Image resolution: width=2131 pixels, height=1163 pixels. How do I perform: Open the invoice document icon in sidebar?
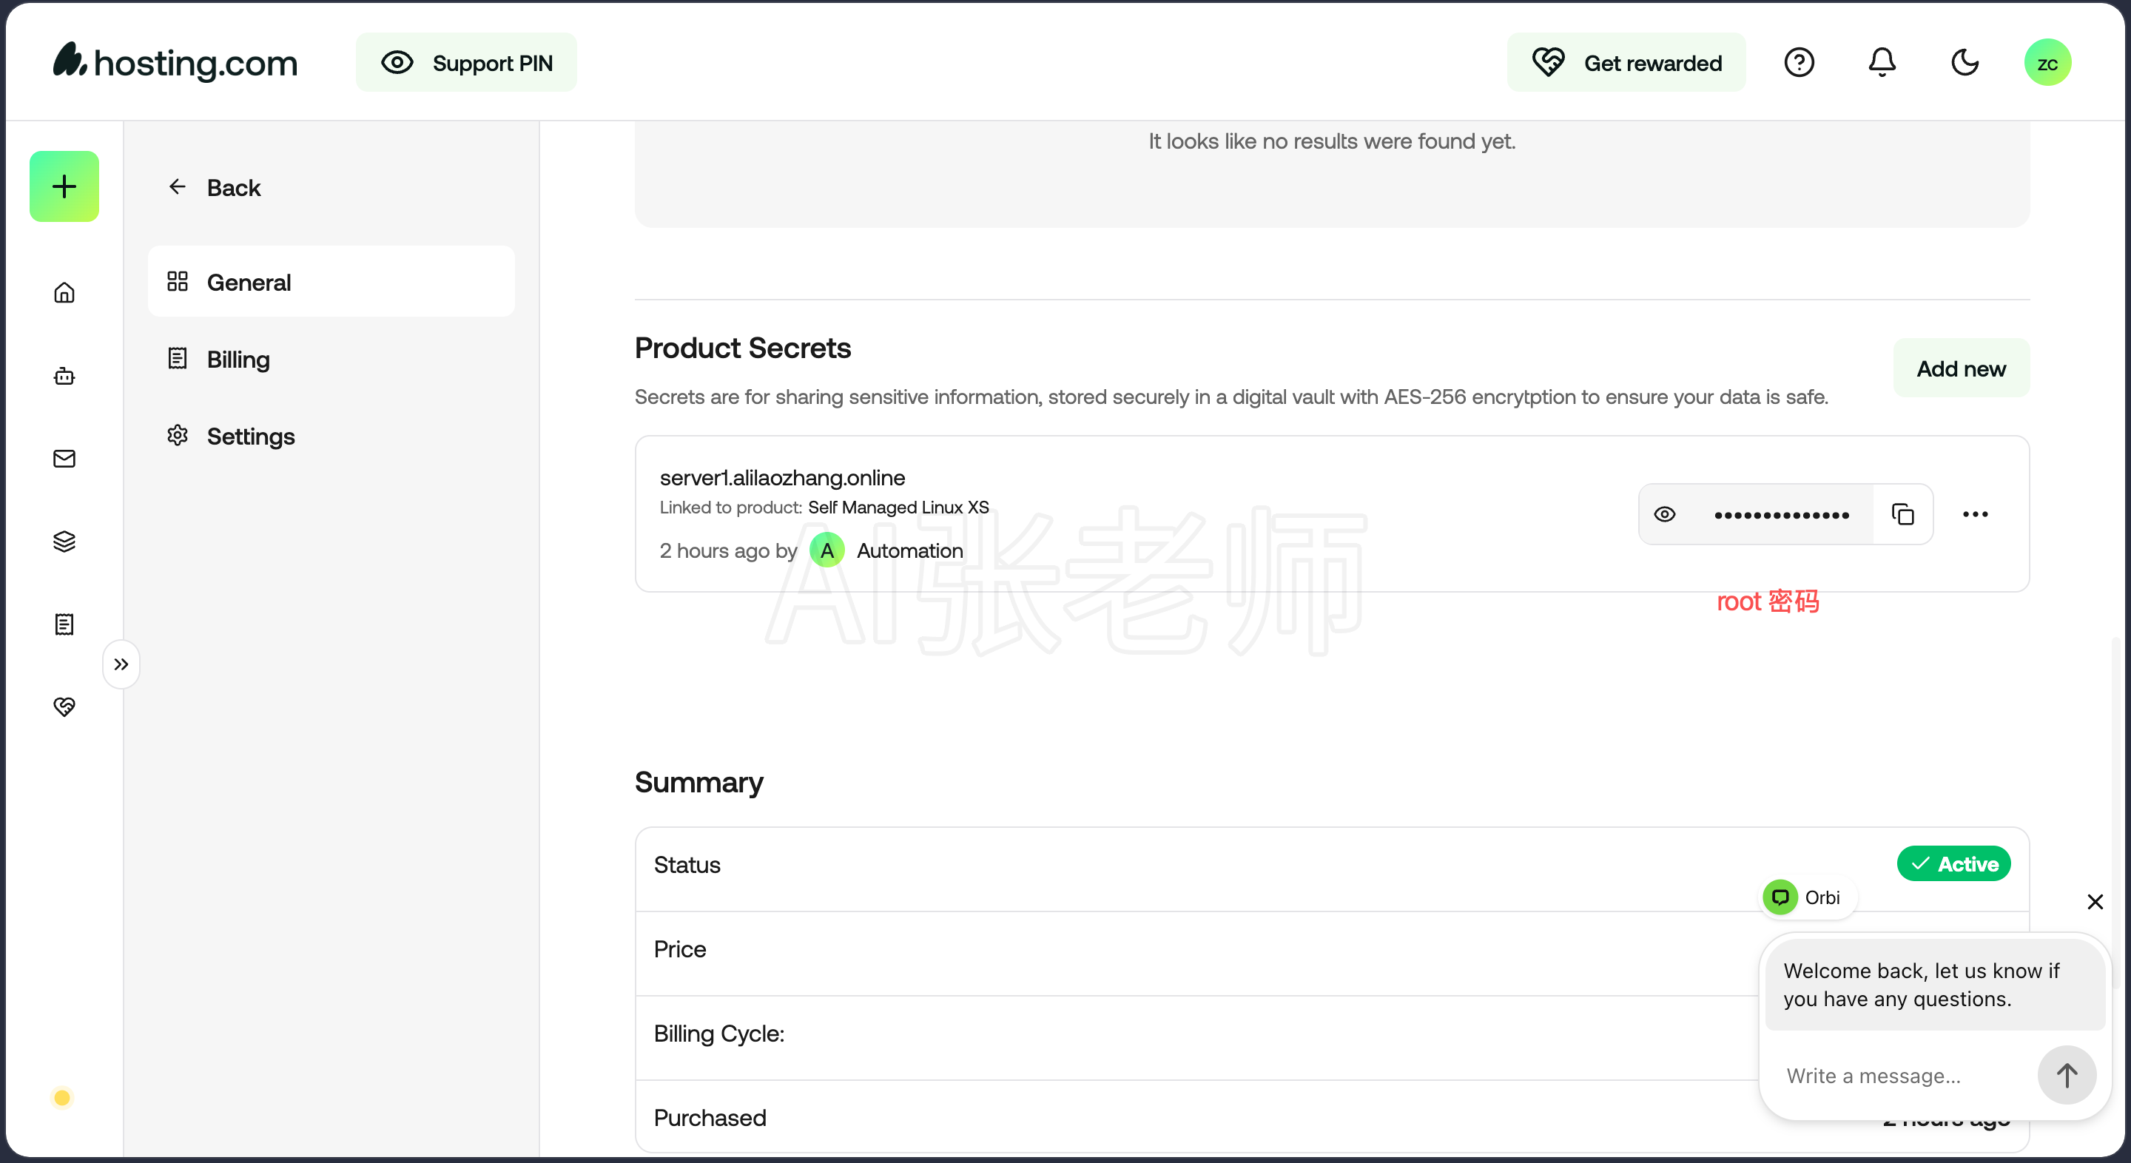[x=64, y=624]
